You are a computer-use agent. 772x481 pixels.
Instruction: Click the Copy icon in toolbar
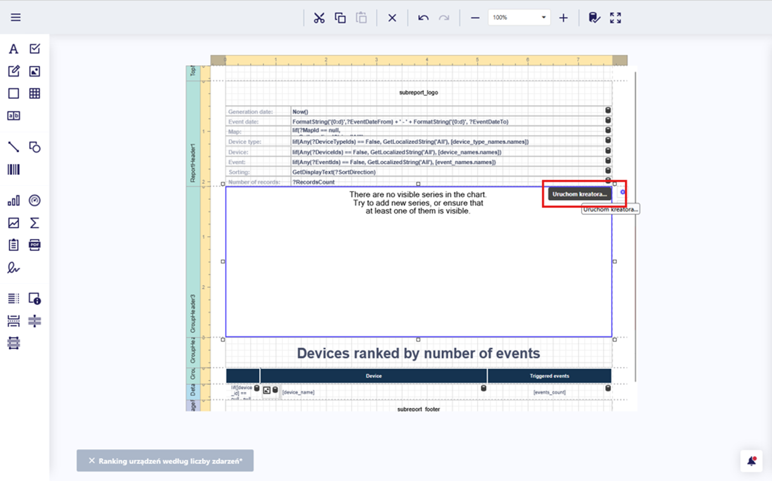pyautogui.click(x=340, y=18)
